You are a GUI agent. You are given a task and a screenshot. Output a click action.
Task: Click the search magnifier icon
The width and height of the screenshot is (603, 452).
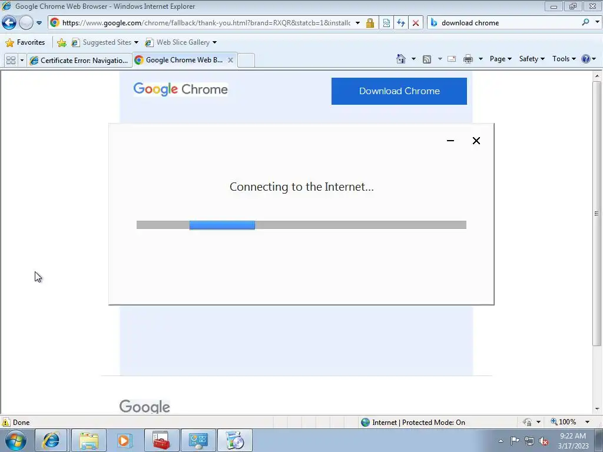tap(585, 22)
